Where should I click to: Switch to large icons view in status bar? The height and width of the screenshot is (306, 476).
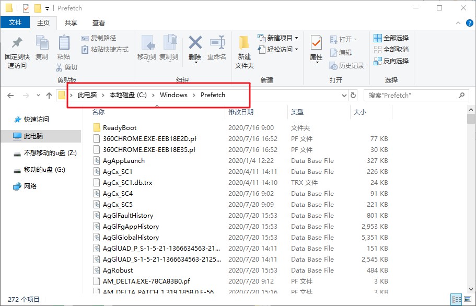[x=468, y=300]
